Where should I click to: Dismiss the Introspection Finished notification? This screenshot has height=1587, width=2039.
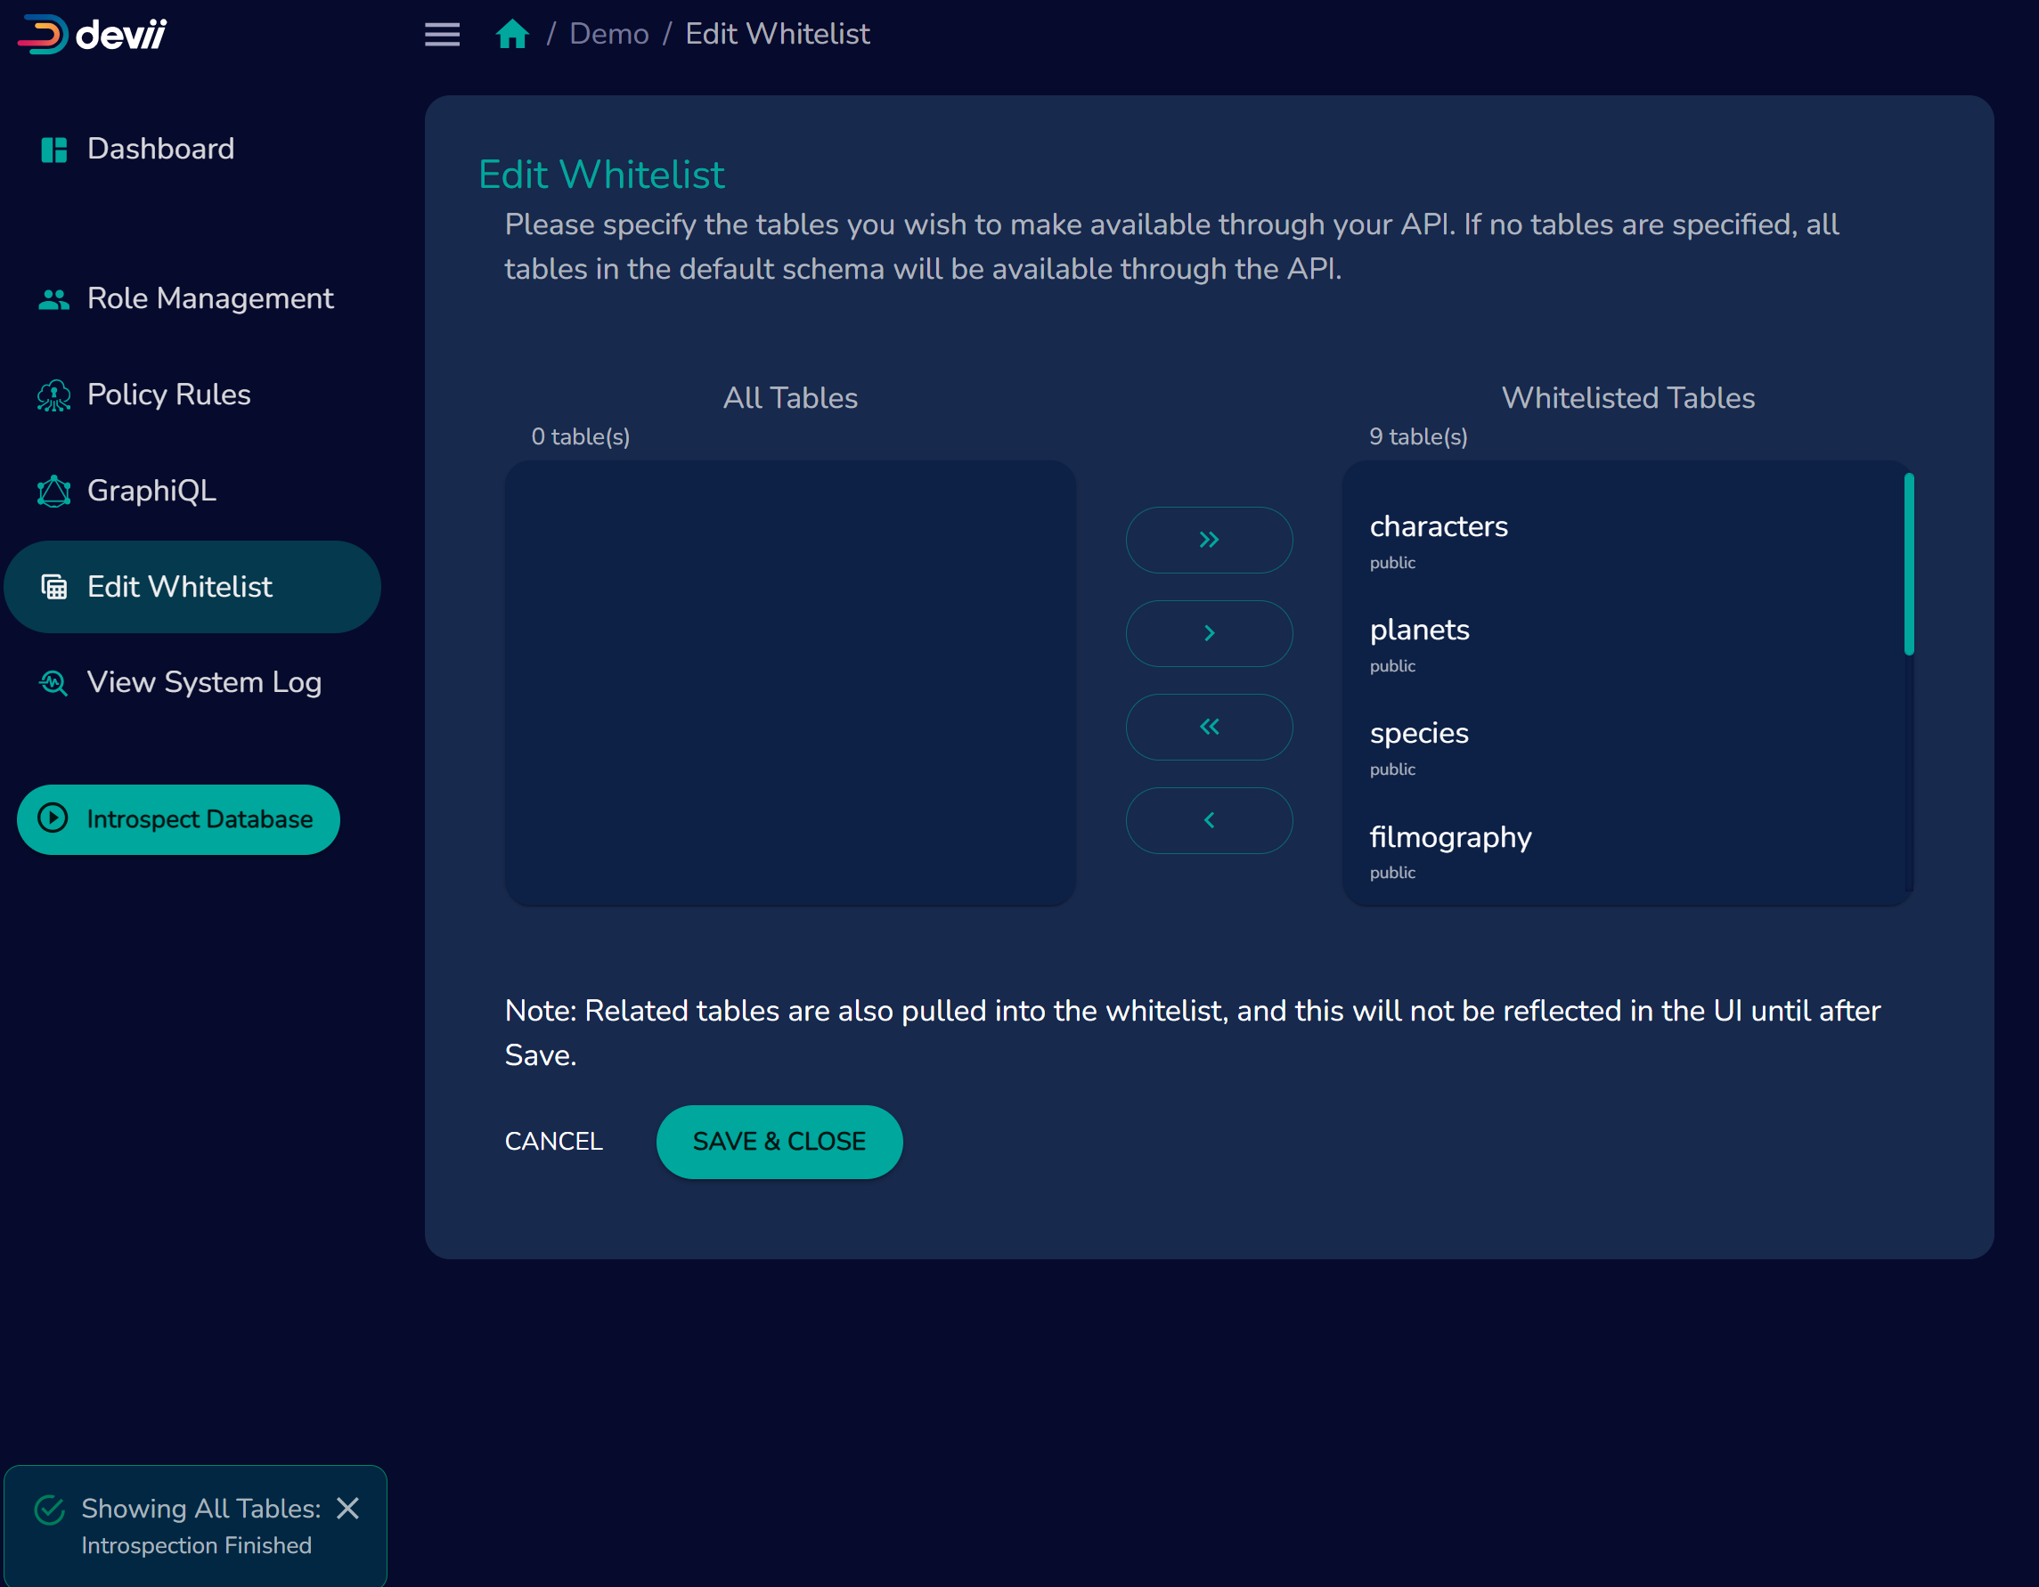(347, 1508)
